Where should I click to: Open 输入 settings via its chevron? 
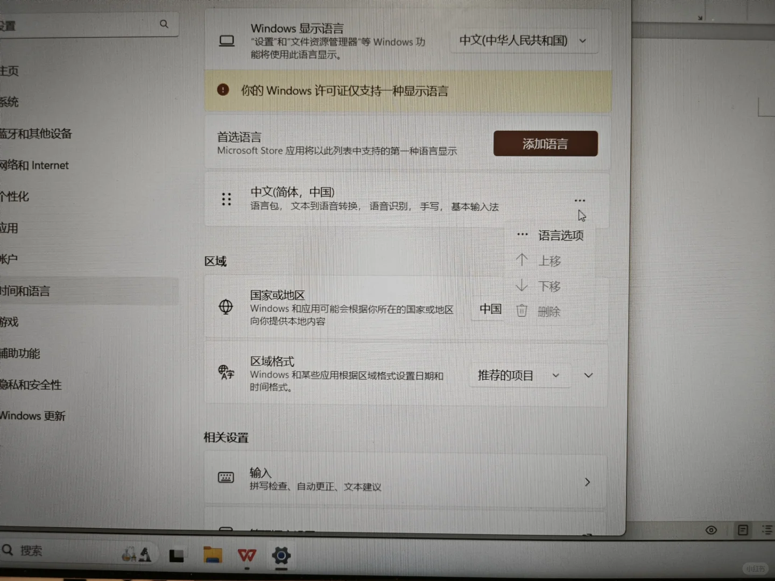[587, 482]
